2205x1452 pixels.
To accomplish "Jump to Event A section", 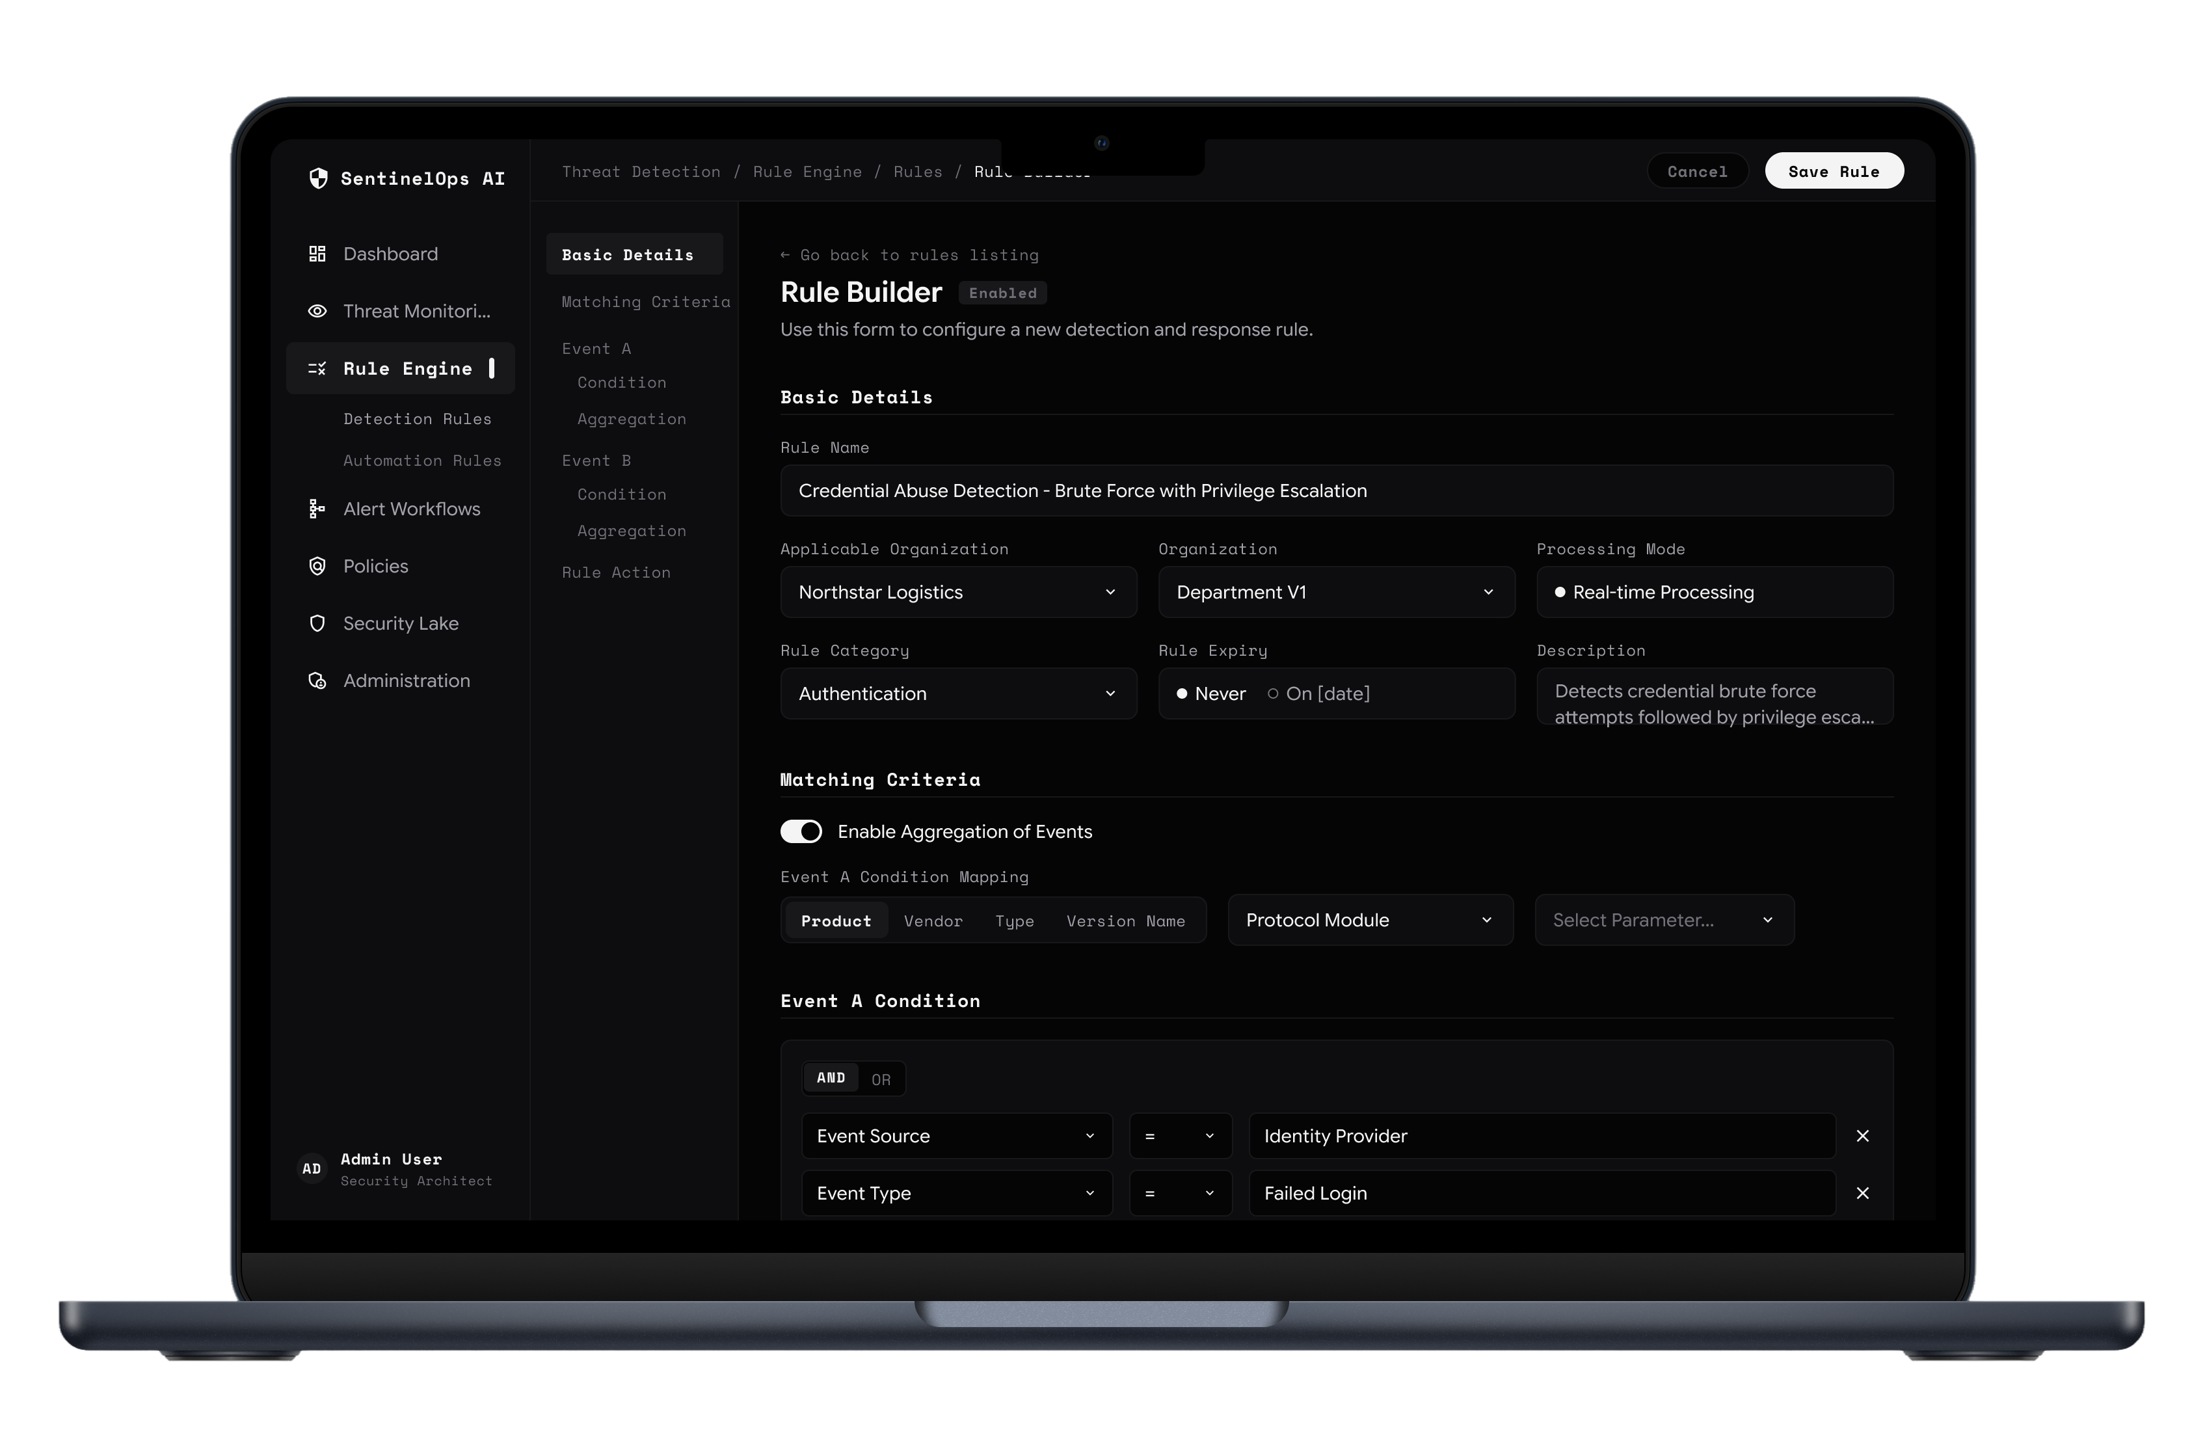I will coord(596,349).
